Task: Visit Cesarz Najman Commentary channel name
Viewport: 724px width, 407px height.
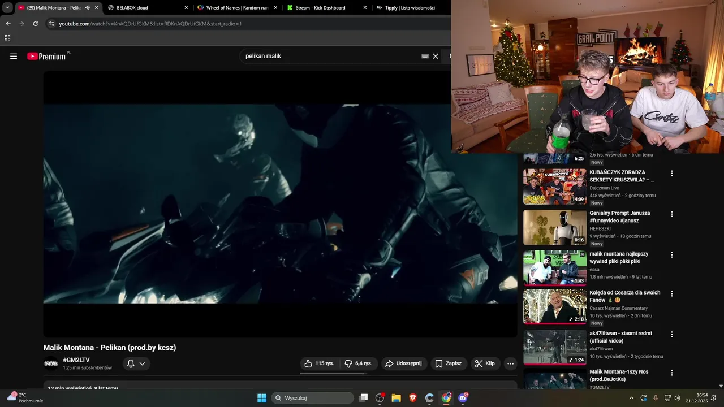Action: [x=618, y=308]
